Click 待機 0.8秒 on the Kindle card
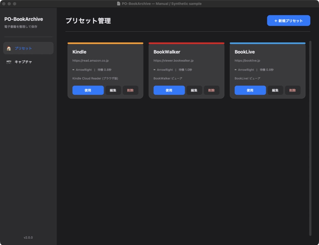This screenshot has height=245, width=319. tap(104, 70)
